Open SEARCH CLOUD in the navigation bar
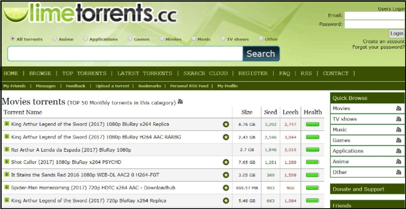This screenshot has height=209, width=406. point(205,73)
